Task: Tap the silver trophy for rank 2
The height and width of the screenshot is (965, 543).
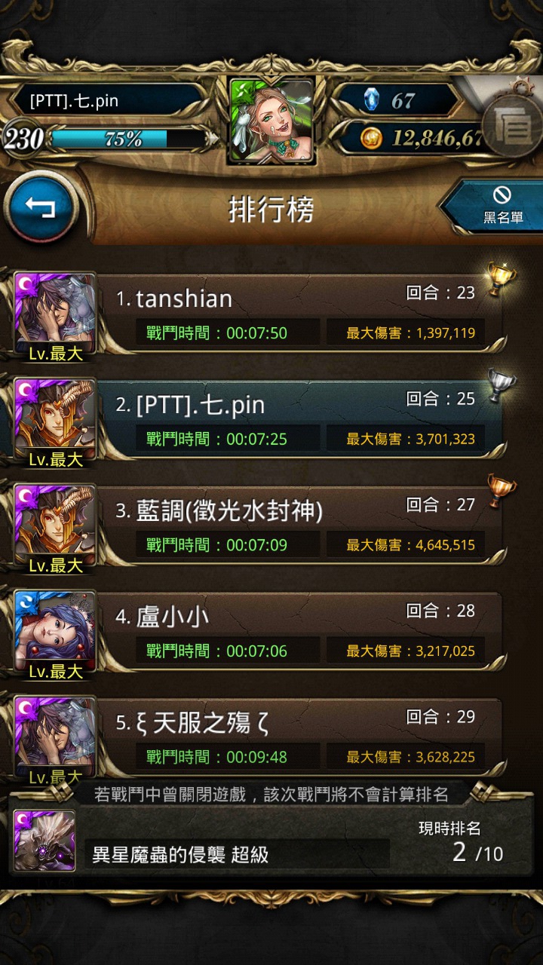Action: [502, 384]
